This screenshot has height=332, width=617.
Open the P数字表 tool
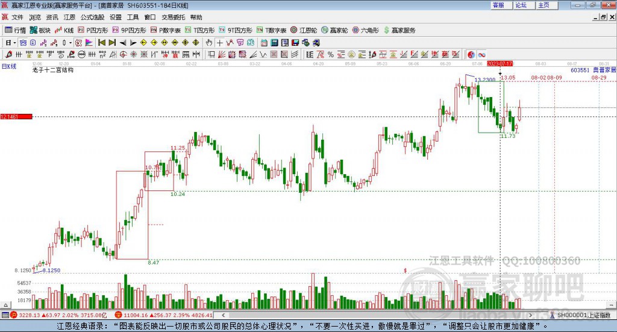[x=165, y=30]
